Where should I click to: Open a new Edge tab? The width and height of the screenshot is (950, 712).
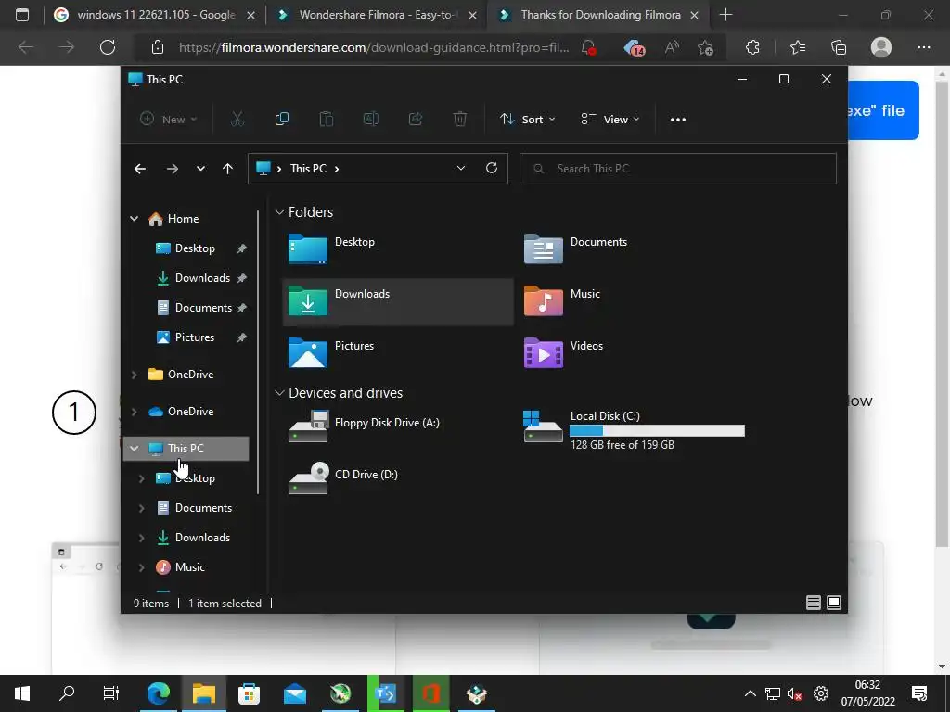point(725,15)
